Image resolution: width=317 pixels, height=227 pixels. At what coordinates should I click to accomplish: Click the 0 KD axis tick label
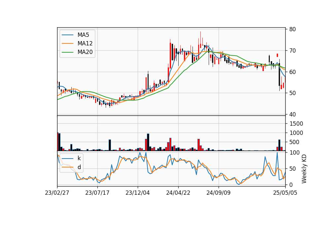tap(291, 185)
